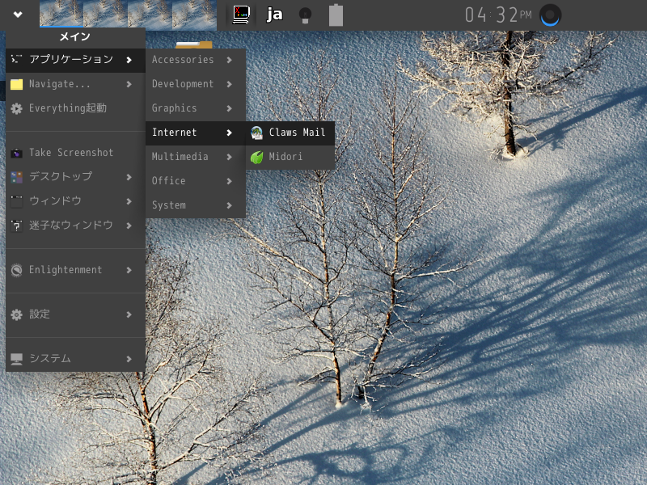This screenshot has height=485, width=647.
Task: Expand the 設定 submenu arrow
Action: (x=129, y=315)
